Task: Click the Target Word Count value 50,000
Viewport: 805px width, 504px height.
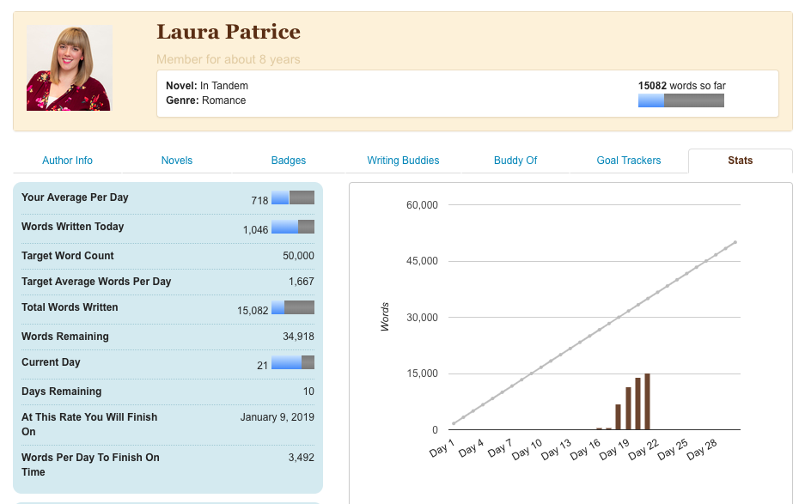Action: pyautogui.click(x=298, y=256)
